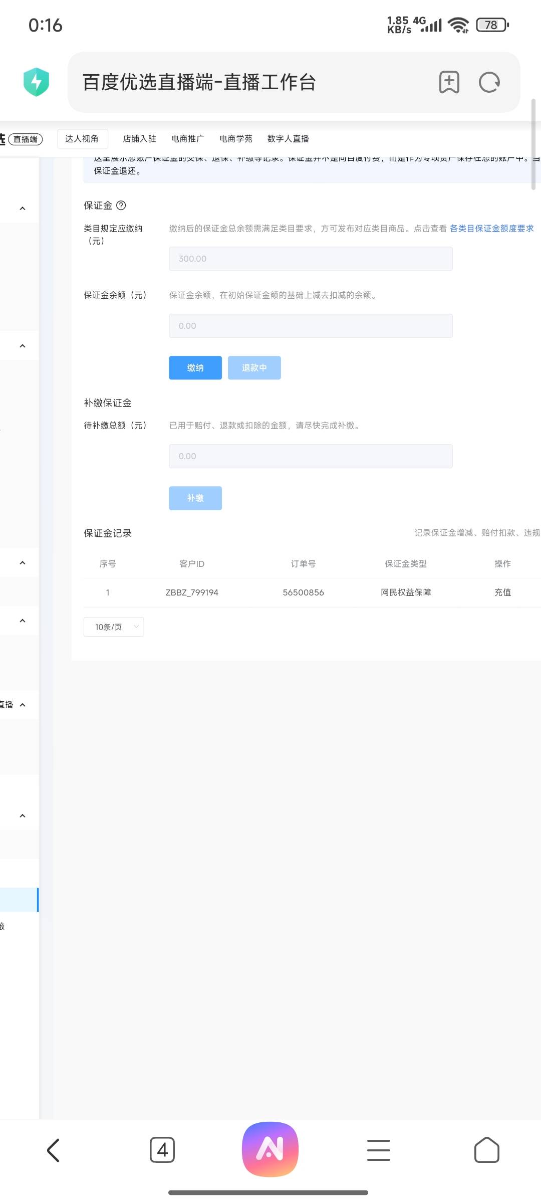Open the 10条/页 page size dropdown
The width and height of the screenshot is (541, 1203).
pyautogui.click(x=114, y=627)
